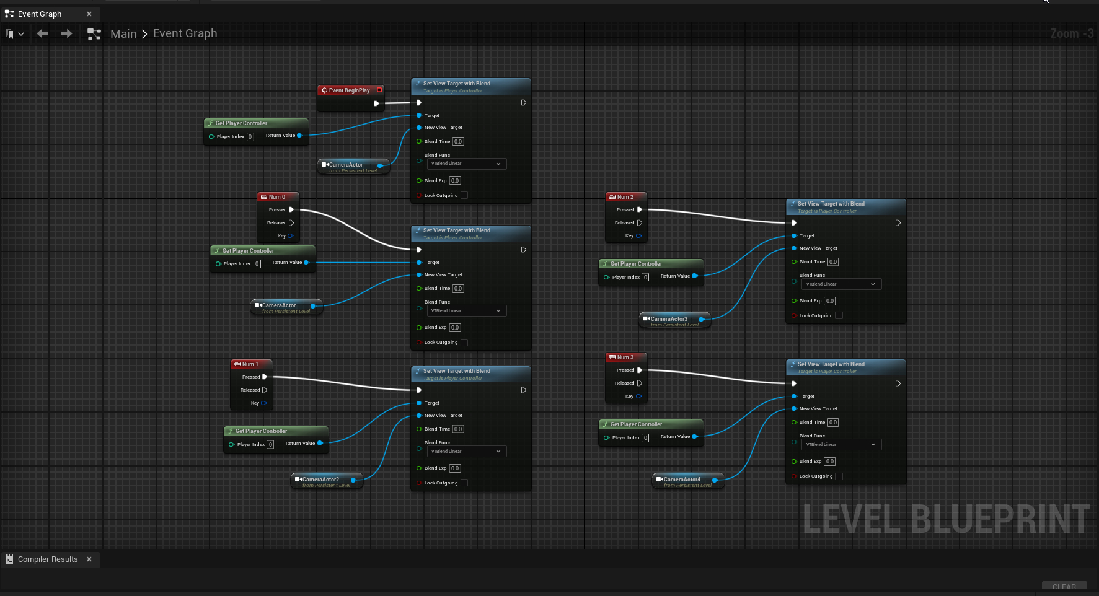Check Lock Outgoing on Num 1's blend node
Image resolution: width=1099 pixels, height=596 pixels.
coord(464,483)
